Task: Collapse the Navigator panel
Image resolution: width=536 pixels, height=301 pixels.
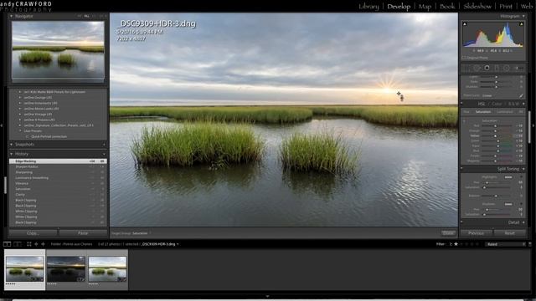Action: coord(11,16)
